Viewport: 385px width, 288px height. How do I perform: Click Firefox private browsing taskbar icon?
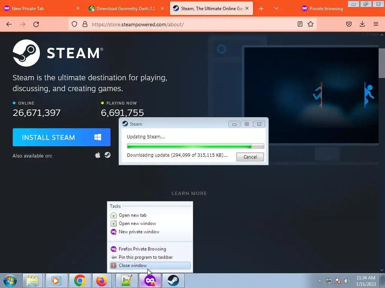pyautogui.click(x=150, y=280)
